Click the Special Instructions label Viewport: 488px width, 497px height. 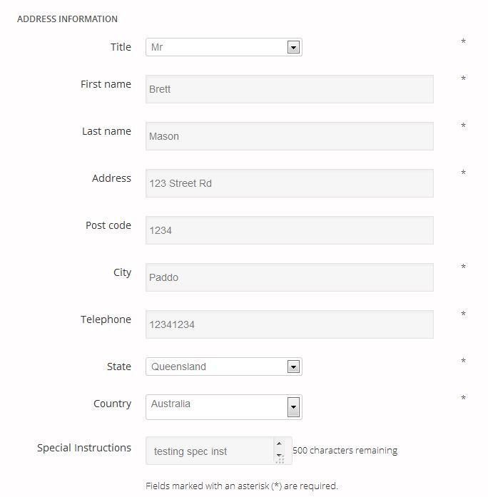(x=84, y=448)
